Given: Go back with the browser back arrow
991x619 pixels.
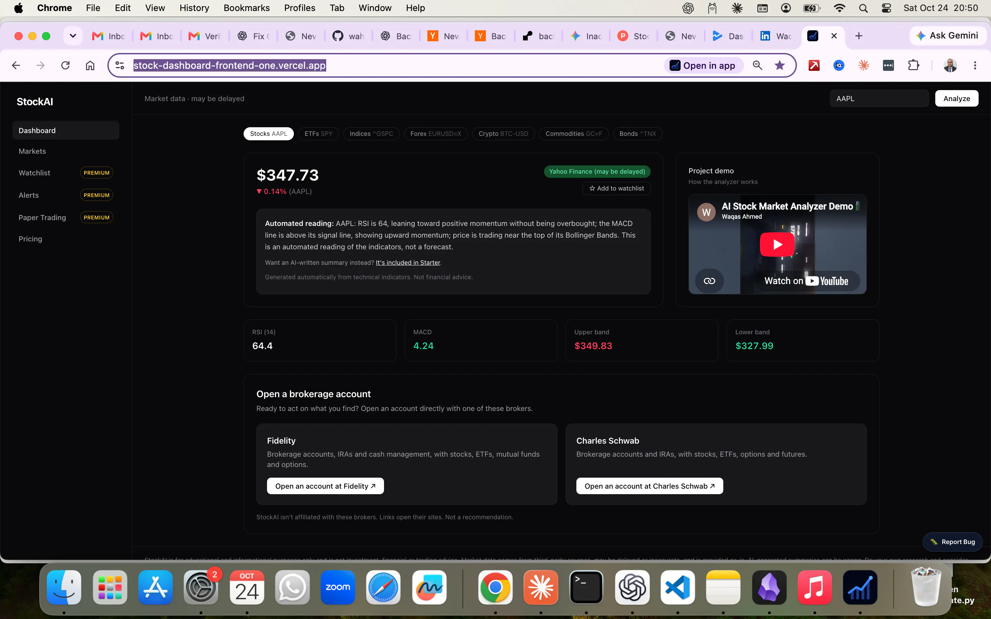Looking at the screenshot, I should pos(16,65).
